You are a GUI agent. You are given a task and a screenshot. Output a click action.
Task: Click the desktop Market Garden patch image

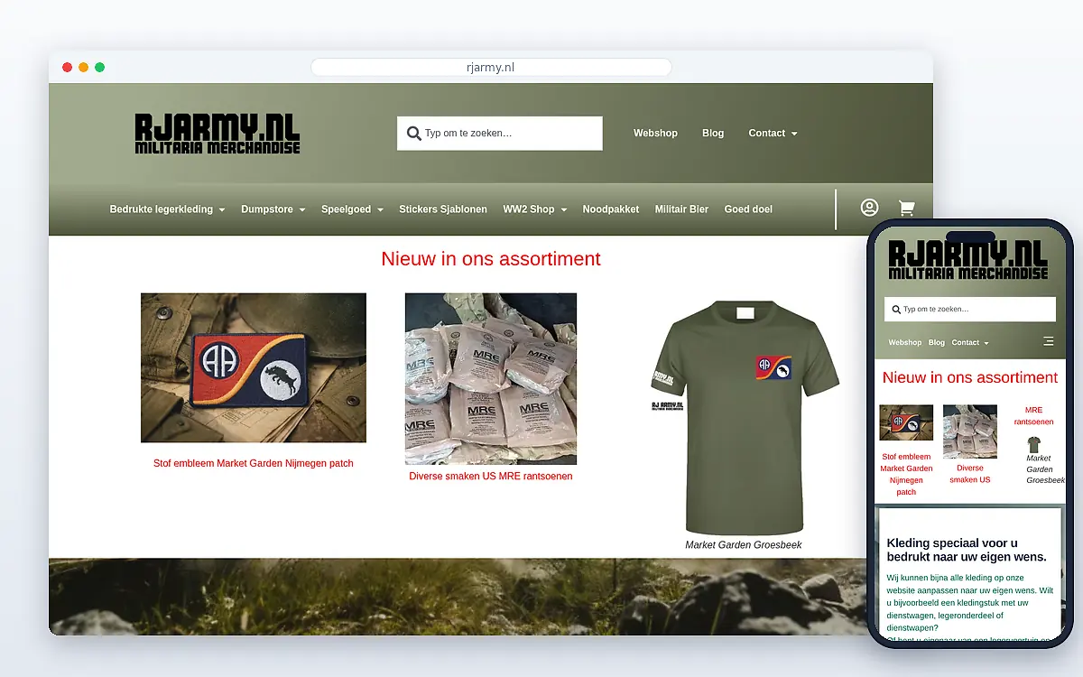pyautogui.click(x=254, y=367)
